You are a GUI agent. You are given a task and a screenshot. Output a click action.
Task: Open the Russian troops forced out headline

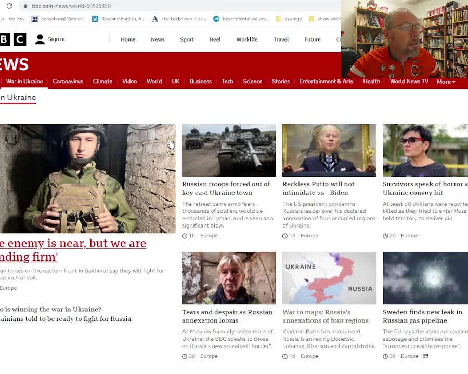[227, 188]
